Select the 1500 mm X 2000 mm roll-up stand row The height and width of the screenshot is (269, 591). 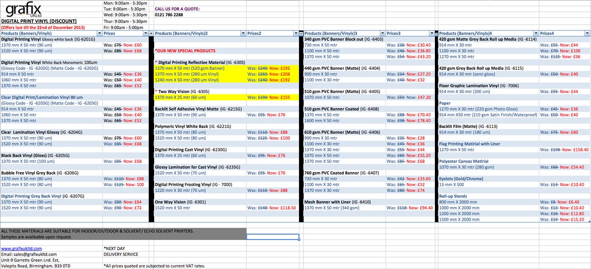point(488,219)
